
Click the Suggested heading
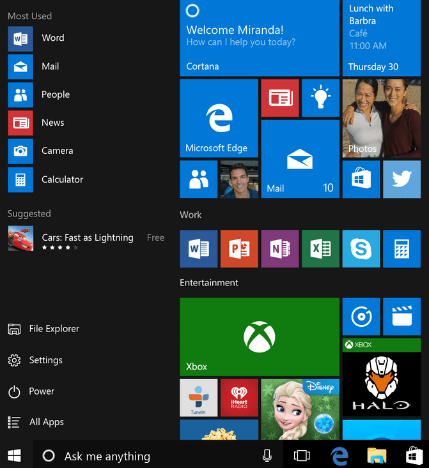(x=29, y=214)
